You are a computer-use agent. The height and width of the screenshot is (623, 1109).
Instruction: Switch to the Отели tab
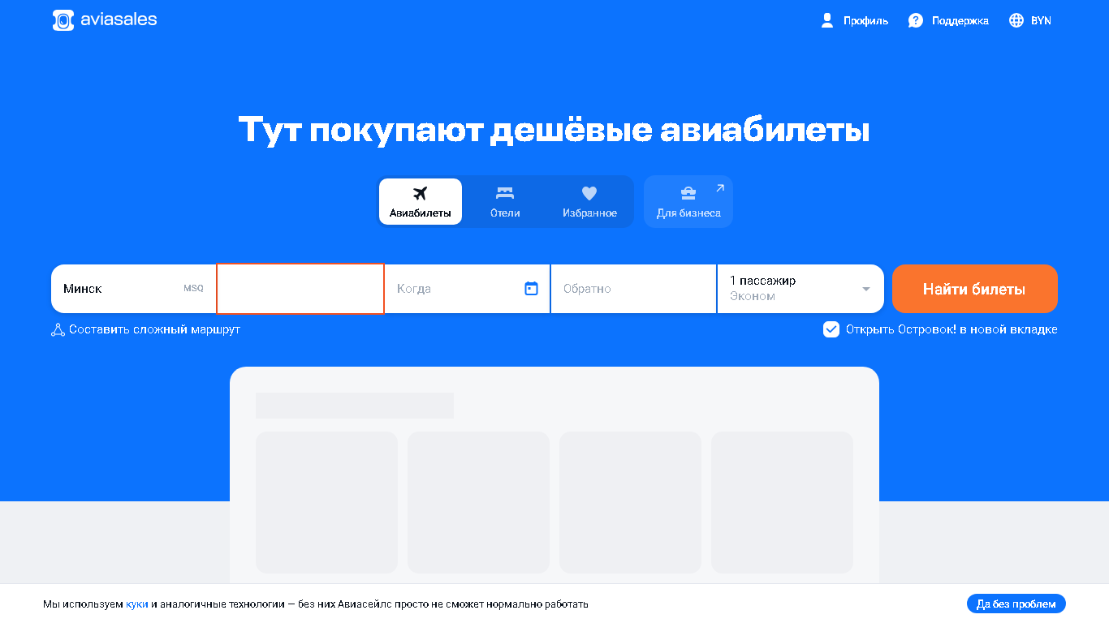coord(505,201)
